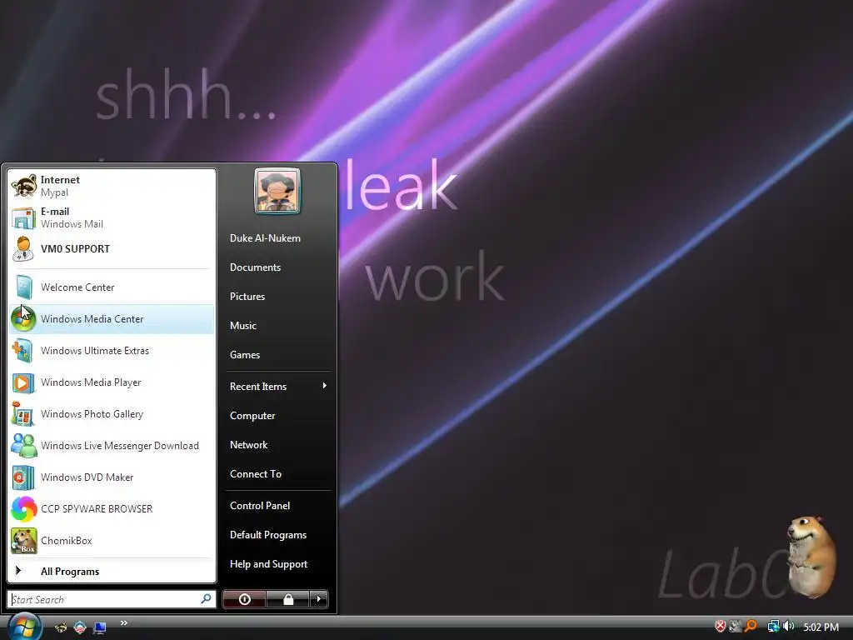The width and height of the screenshot is (853, 640).
Task: Open Windows Ultimate Extras
Action: [x=112, y=351]
